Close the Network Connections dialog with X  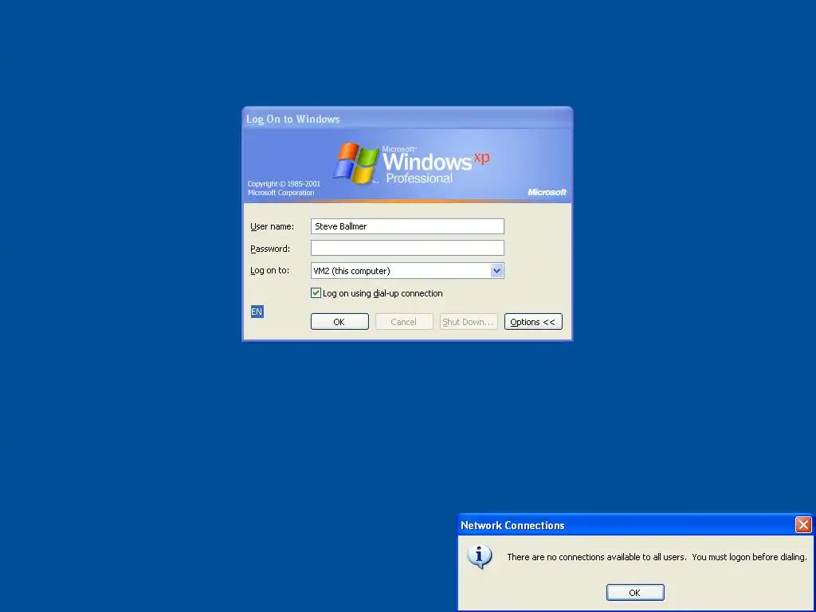tap(803, 524)
